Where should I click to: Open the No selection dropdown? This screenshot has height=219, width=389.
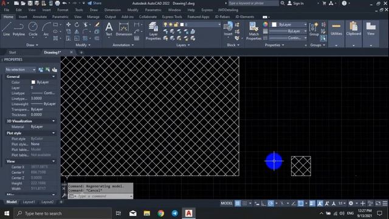tap(21, 70)
